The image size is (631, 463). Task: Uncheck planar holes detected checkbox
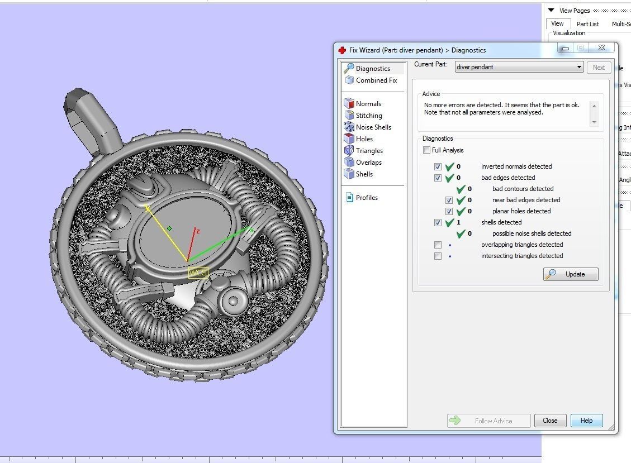(449, 211)
